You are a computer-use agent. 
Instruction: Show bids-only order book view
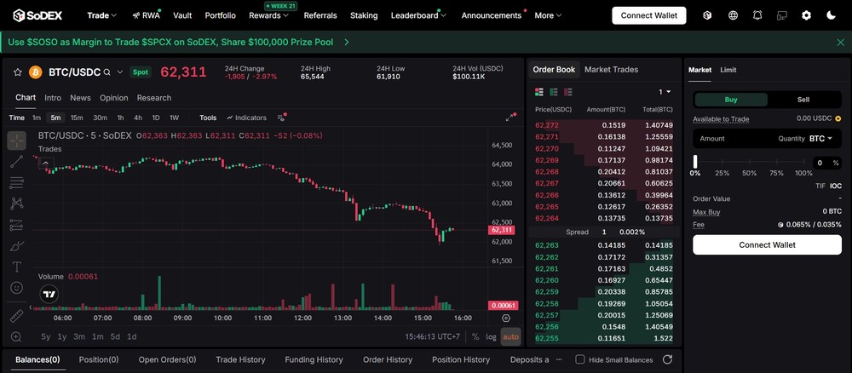tap(554, 92)
